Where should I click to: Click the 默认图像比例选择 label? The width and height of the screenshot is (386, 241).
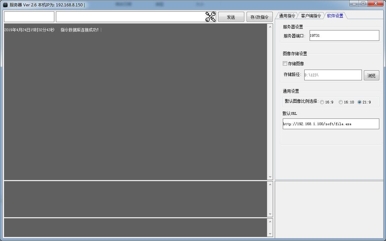tap(302, 101)
